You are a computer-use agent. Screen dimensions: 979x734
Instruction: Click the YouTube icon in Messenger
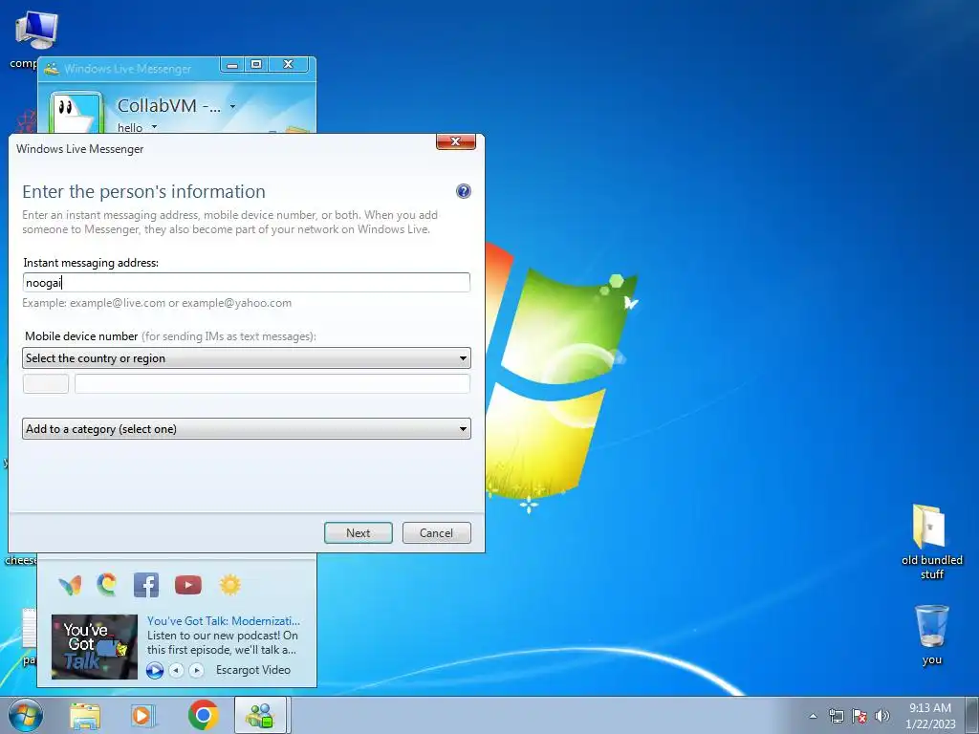(188, 586)
